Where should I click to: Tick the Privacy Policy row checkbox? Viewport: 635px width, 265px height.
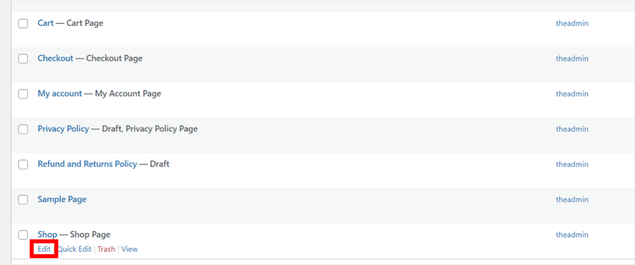click(23, 130)
